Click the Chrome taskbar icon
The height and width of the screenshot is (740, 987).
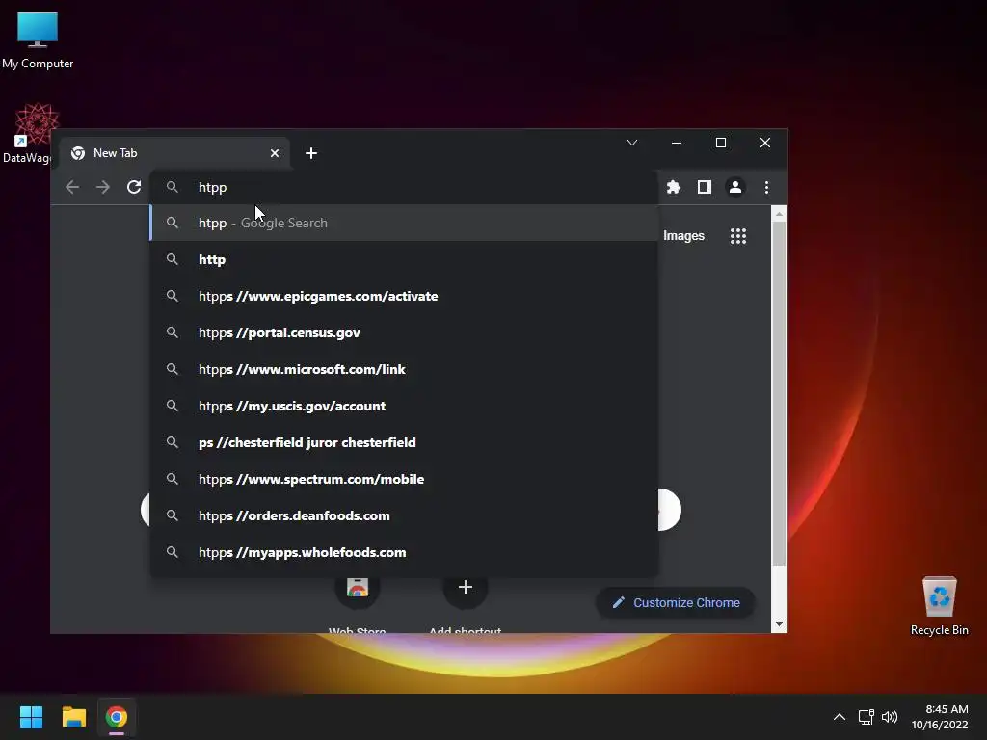(117, 717)
